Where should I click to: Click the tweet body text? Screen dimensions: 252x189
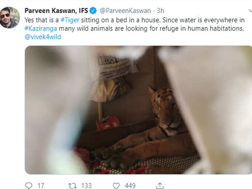135,29
